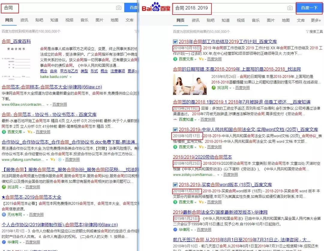The width and height of the screenshot is (324, 251).
Task: Expand the arrow after baike.baidu.com/
Action: [71, 77]
